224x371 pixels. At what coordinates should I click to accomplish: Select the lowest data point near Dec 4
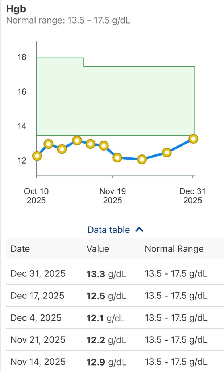142,159
